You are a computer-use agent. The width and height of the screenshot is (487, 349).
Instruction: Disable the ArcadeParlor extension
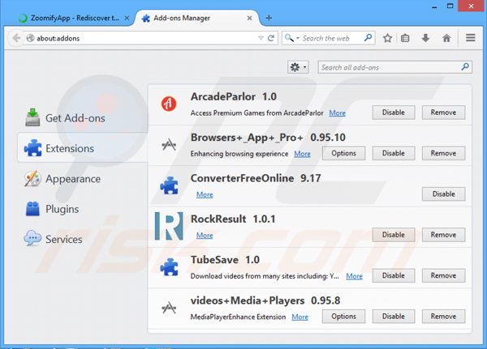tap(393, 113)
